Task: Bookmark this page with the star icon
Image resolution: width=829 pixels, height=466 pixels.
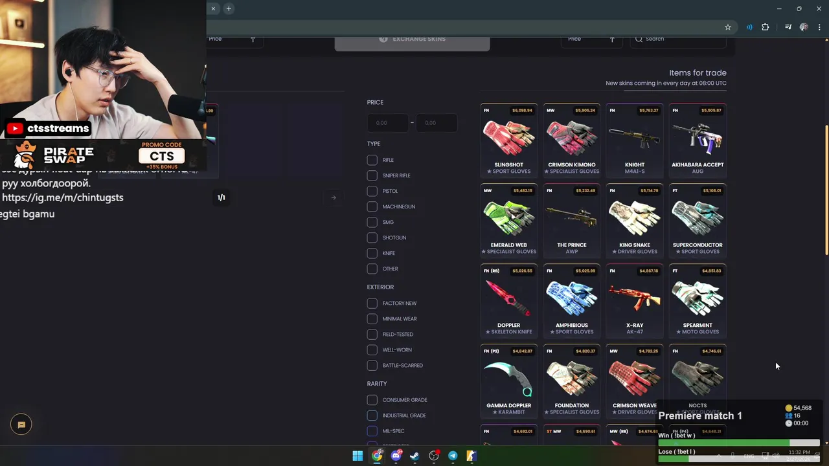Action: (728, 27)
